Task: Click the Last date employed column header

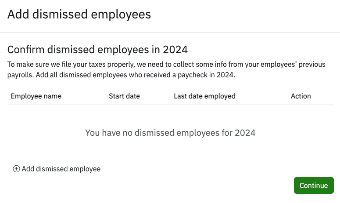Action: click(x=204, y=96)
